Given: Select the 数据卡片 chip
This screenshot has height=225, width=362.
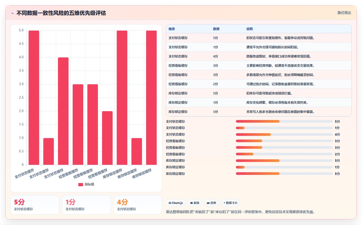Looking at the screenshot, I should click(230, 203).
